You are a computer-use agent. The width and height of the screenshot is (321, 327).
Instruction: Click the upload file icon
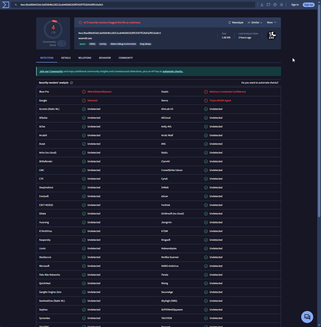[x=262, y=5]
